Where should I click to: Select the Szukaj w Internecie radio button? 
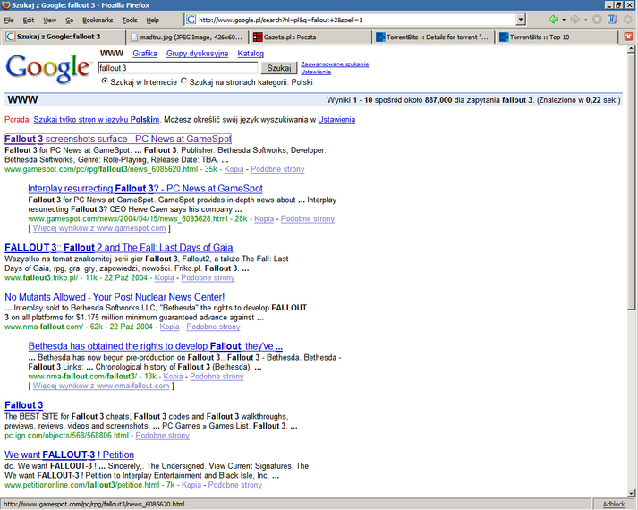click(x=105, y=81)
